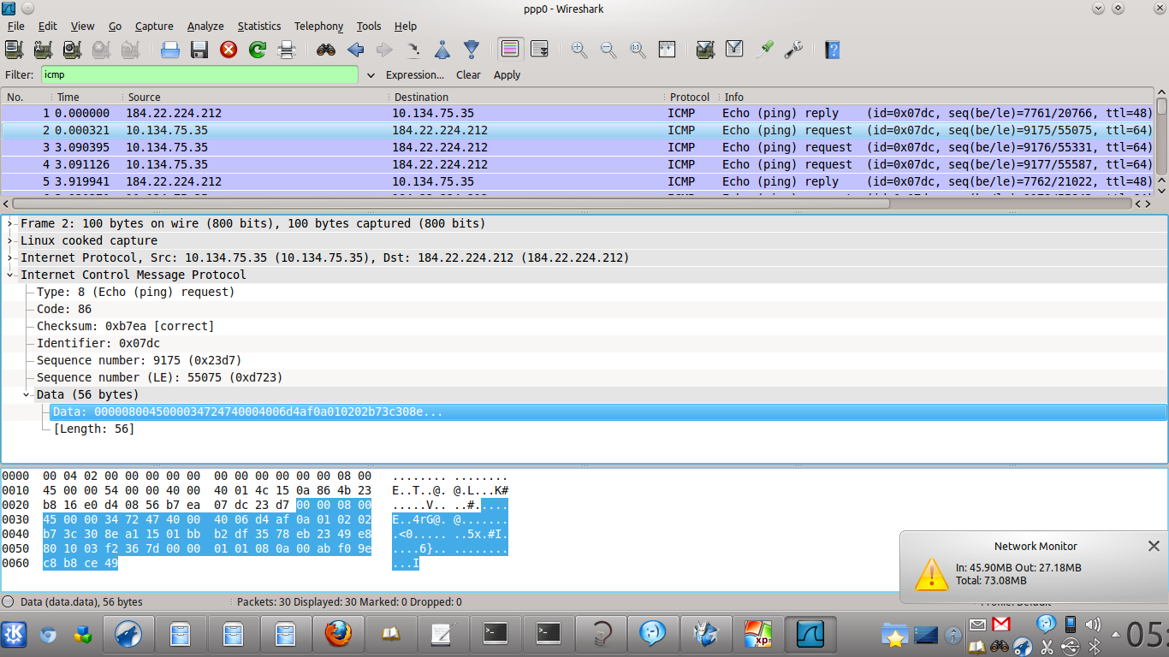The height and width of the screenshot is (657, 1169).
Task: Click the Gmail tray icon
Action: pos(1001,624)
